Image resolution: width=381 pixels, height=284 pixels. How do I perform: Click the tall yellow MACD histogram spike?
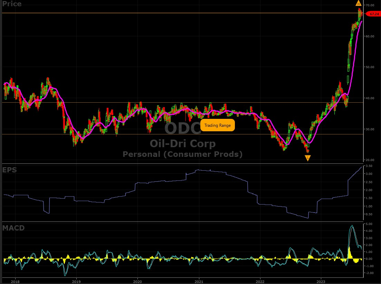pyautogui.click(x=350, y=253)
